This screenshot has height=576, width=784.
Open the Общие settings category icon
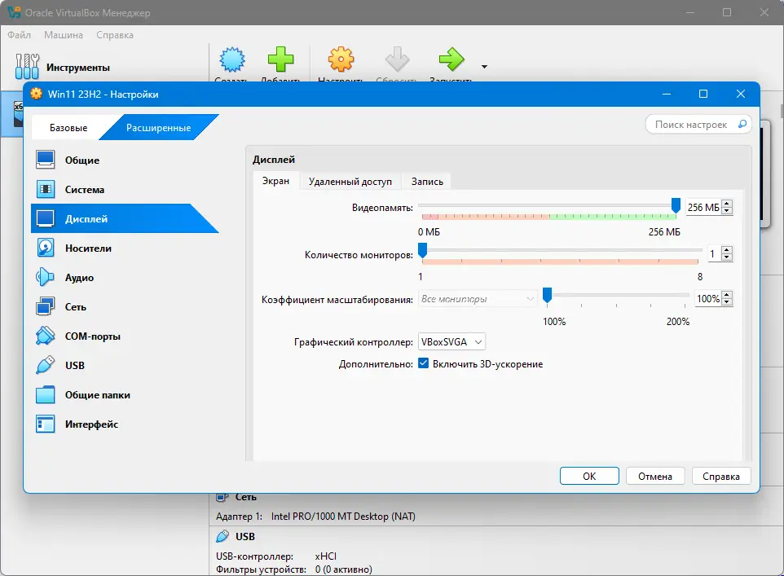point(46,160)
